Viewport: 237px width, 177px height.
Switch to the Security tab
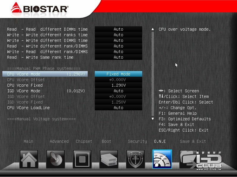[x=137, y=141]
